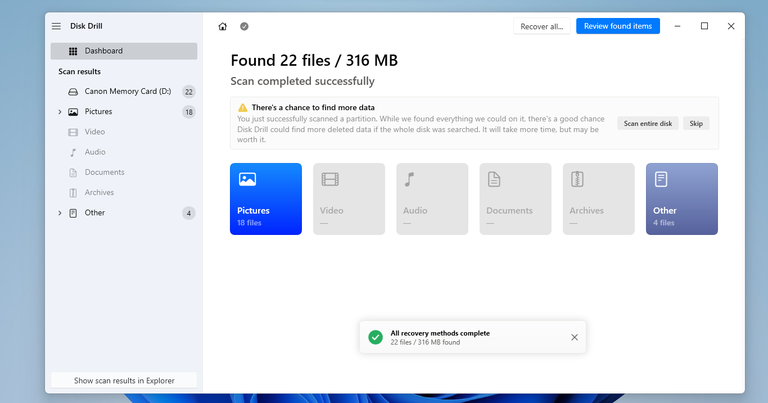Click the 18 count badge beside Pictures
768x403 pixels.
coord(189,112)
